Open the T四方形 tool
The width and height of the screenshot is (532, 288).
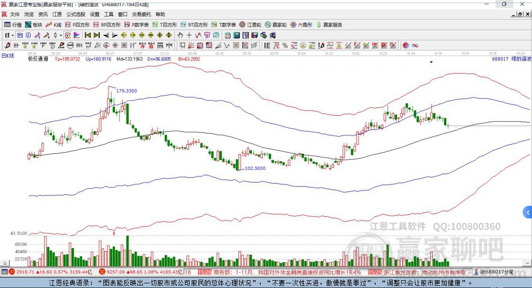[x=165, y=25]
